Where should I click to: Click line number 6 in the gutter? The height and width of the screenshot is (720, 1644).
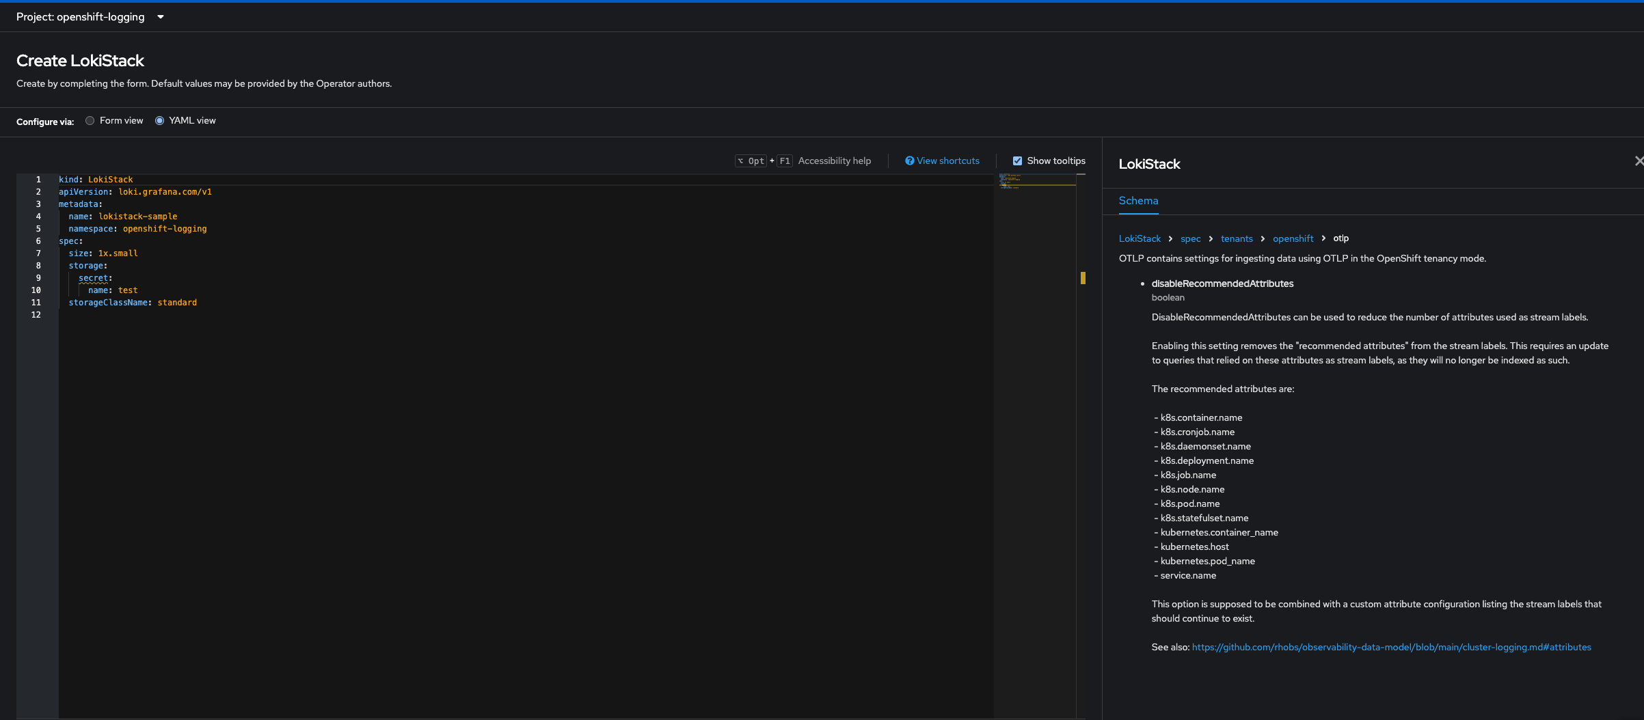(x=38, y=241)
